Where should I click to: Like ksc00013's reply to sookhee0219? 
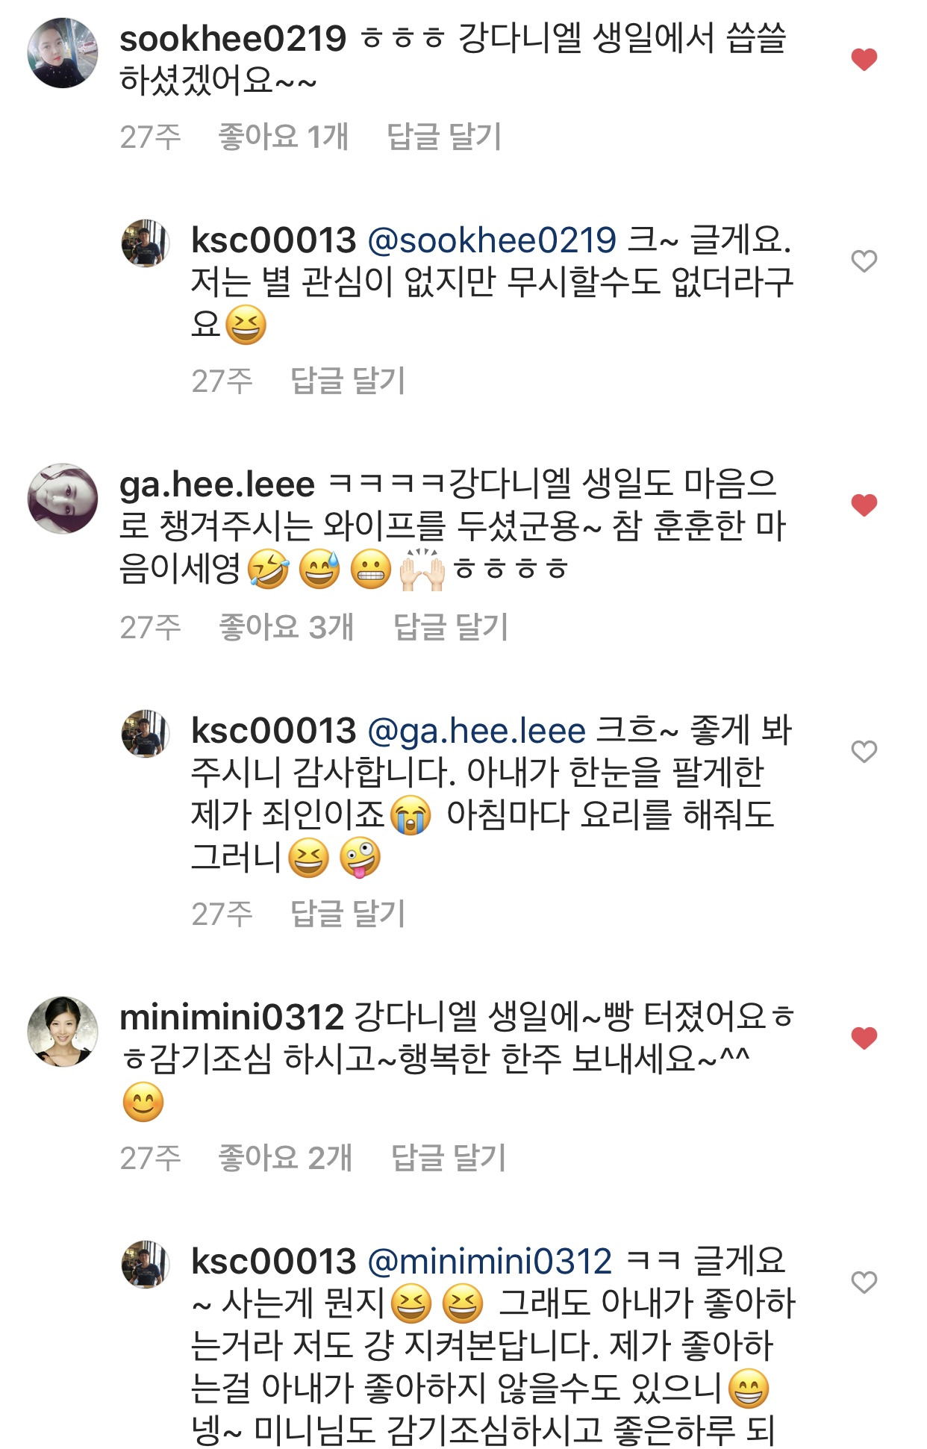(x=864, y=261)
